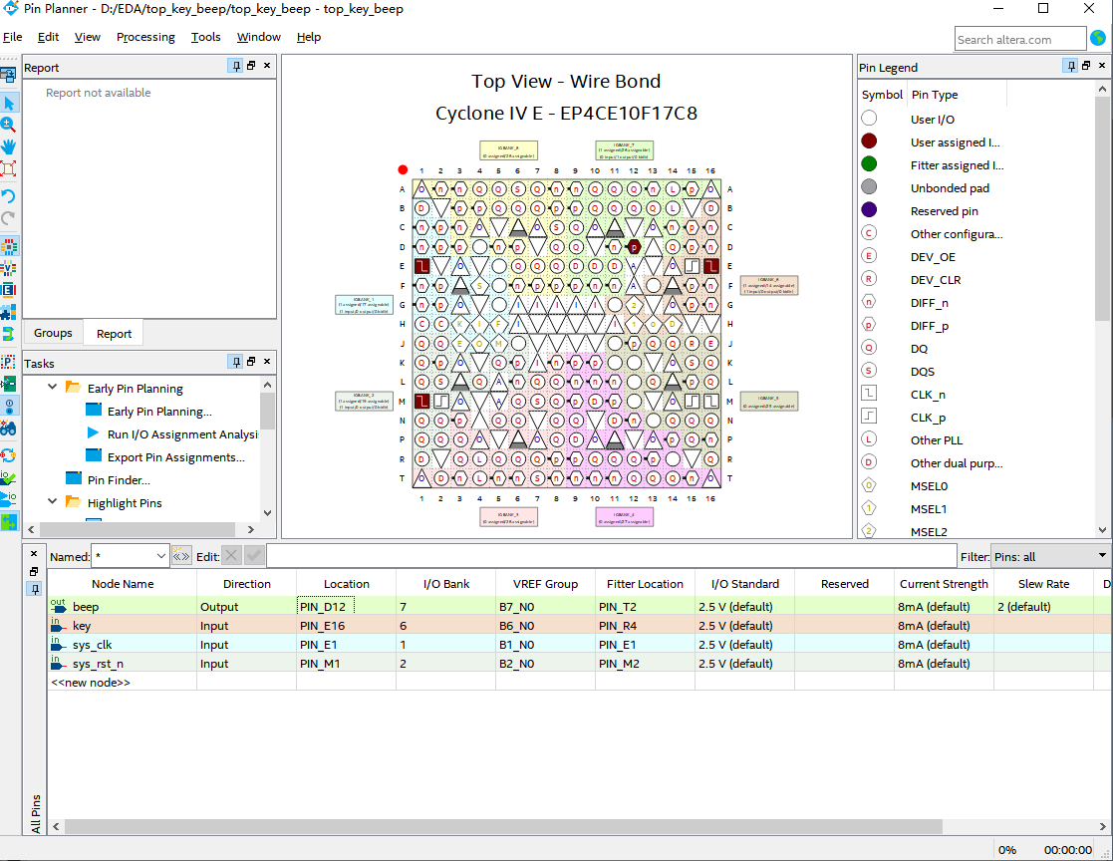The height and width of the screenshot is (861, 1113).
Task: Sort by the Location column header
Action: point(347,583)
